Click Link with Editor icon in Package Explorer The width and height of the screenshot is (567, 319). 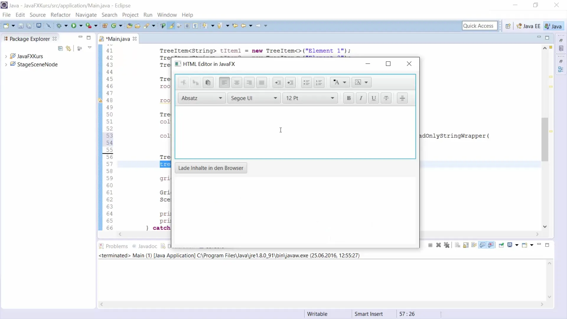point(69,48)
